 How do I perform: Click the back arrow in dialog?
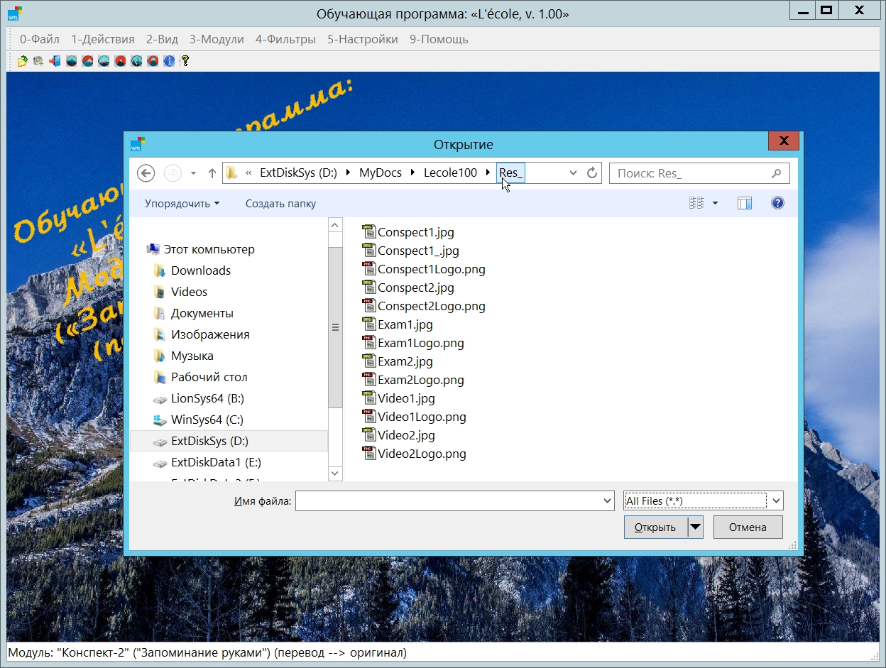[146, 173]
